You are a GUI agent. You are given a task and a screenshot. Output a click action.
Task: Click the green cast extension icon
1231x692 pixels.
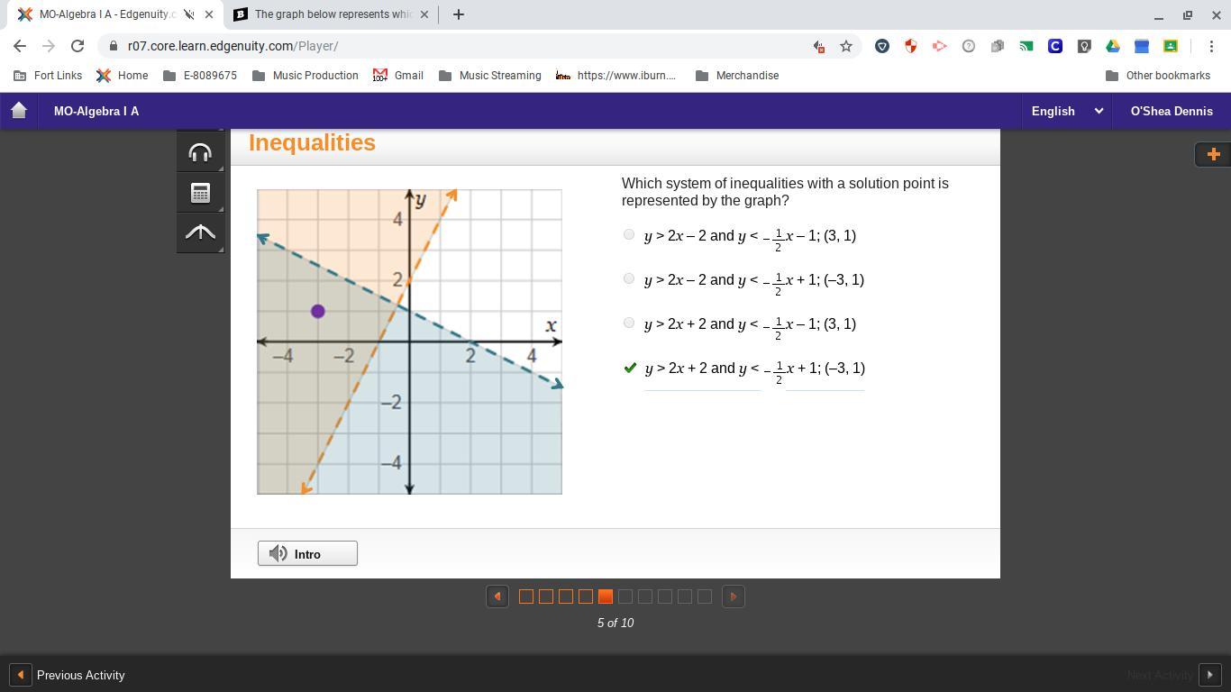point(1026,46)
